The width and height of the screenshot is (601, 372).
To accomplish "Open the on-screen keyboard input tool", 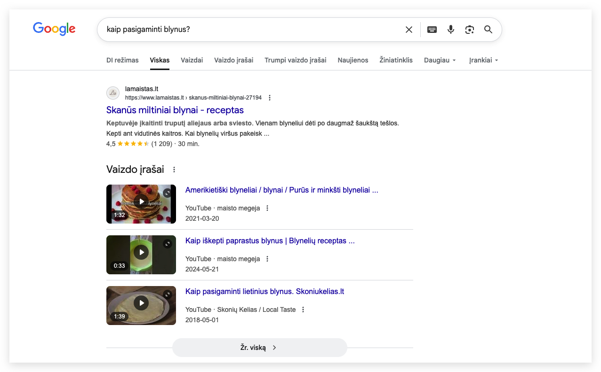I will tap(432, 30).
